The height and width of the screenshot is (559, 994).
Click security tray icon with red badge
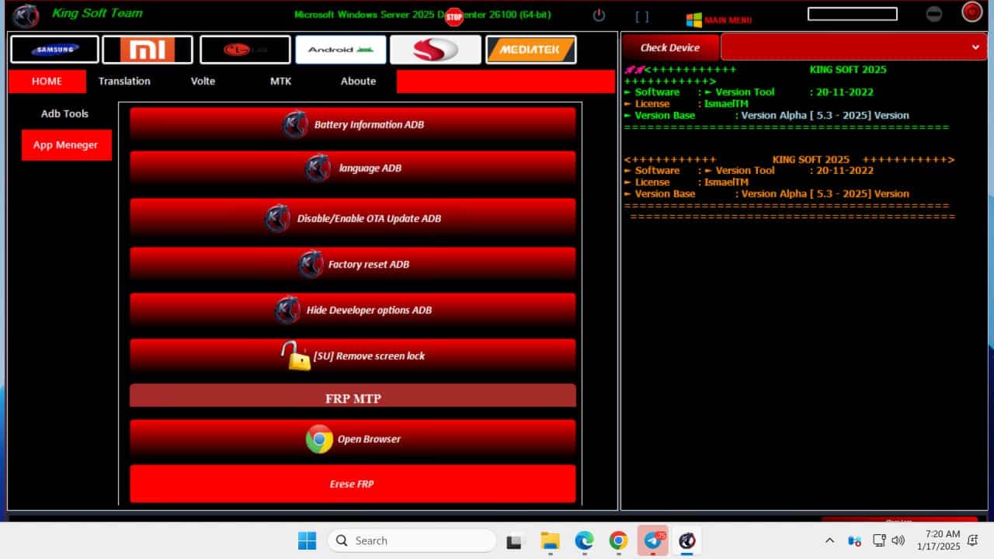point(854,540)
